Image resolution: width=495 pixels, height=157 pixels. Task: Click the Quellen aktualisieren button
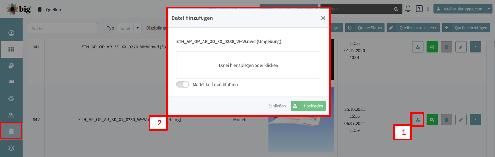[414, 28]
